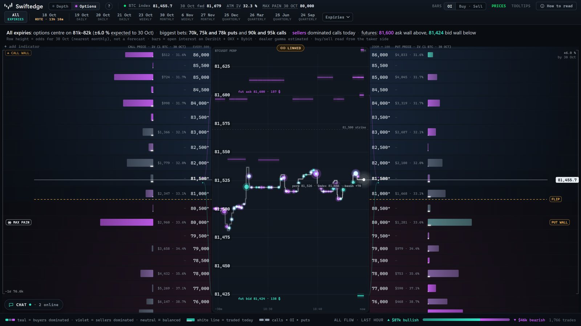
Task: Click fut bid 81,424 label in chart
Action: 259,298
